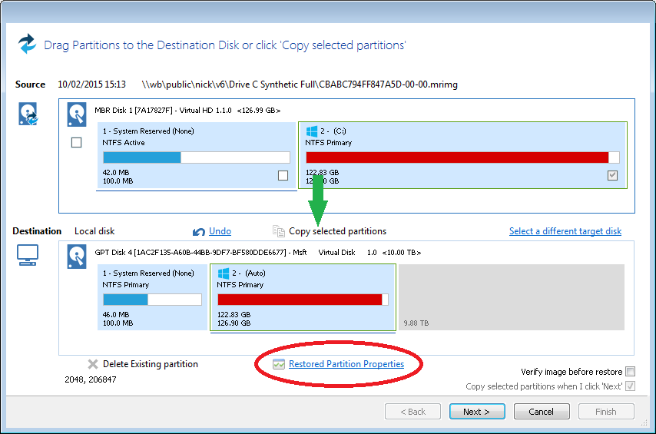Tick the MBR Disk 1 whole-disk checkbox

[76, 142]
